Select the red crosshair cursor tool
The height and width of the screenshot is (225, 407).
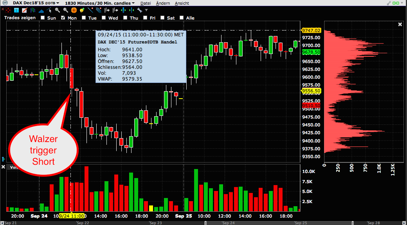tap(8, 11)
